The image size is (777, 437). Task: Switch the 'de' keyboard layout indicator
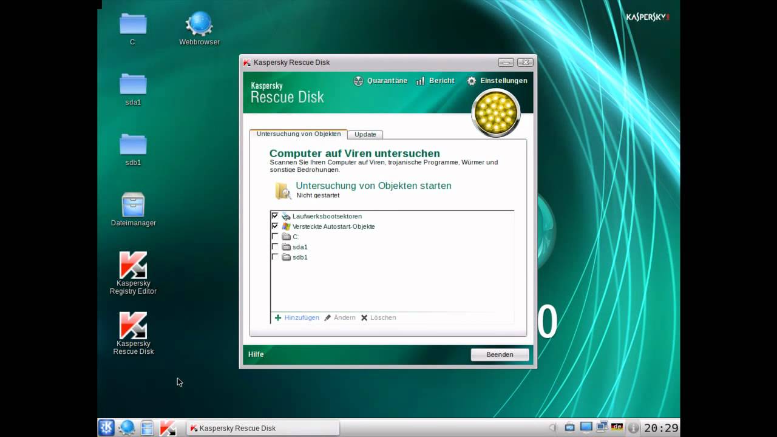click(617, 427)
